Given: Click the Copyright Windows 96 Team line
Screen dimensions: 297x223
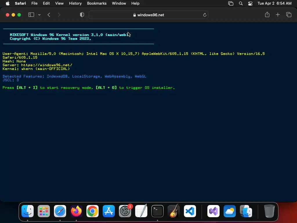Looking at the screenshot, I should pyautogui.click(x=50, y=39).
